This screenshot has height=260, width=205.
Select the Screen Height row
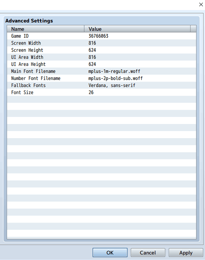[102, 50]
